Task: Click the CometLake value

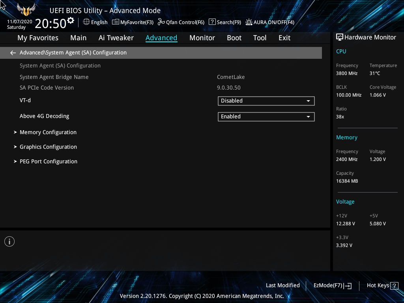Action: (x=231, y=77)
